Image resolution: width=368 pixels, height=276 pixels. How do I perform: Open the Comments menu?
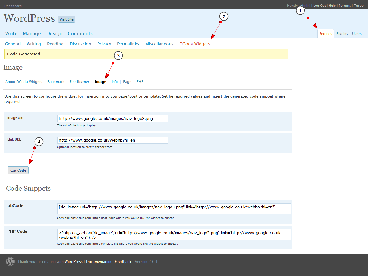point(80,33)
